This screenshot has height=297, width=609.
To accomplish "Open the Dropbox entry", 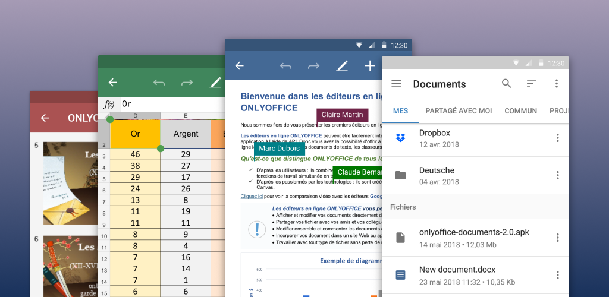I will coord(475,138).
